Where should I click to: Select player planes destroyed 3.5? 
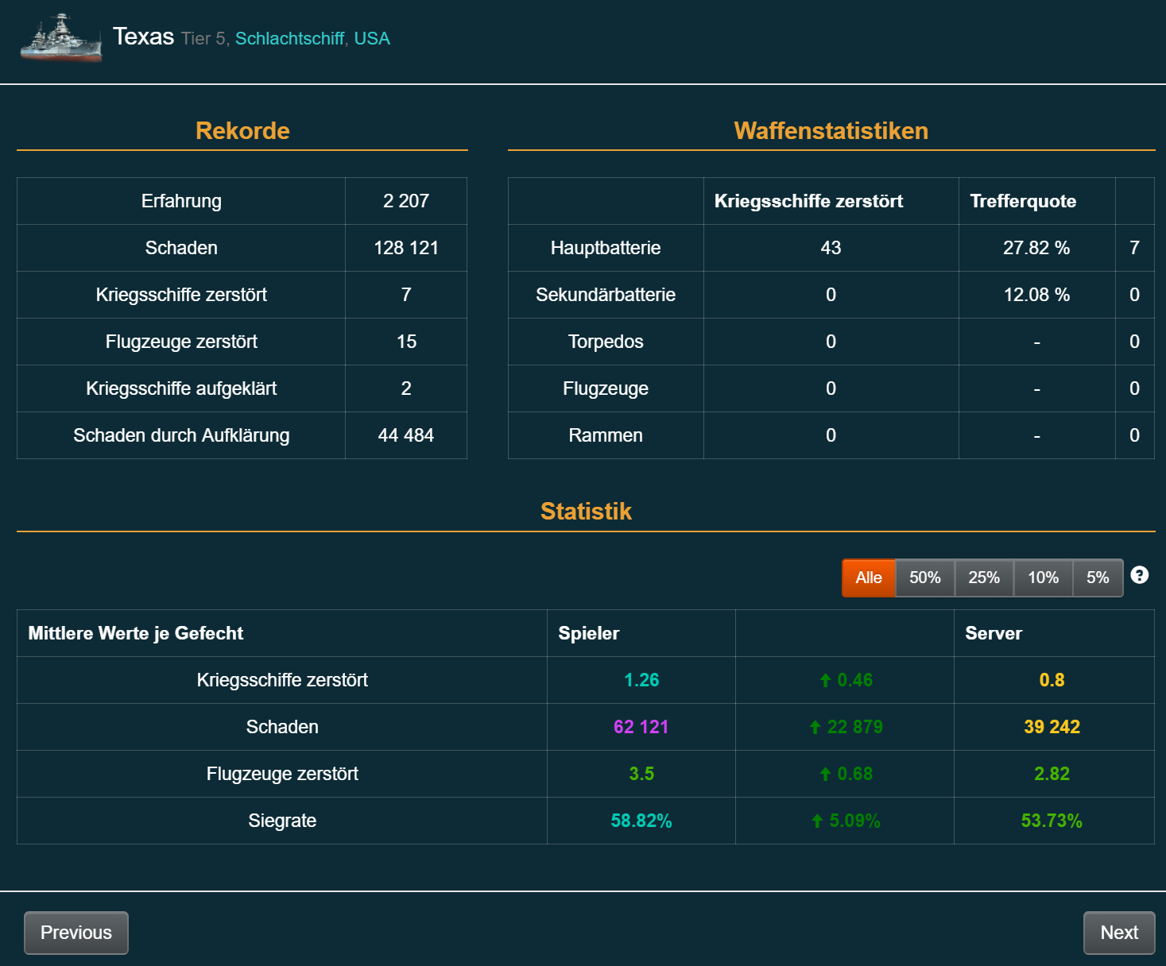[641, 774]
